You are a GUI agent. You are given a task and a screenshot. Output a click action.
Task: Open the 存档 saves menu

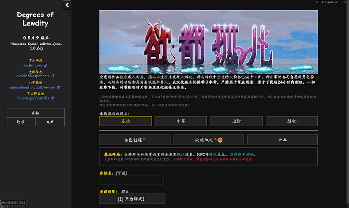(x=35, y=113)
